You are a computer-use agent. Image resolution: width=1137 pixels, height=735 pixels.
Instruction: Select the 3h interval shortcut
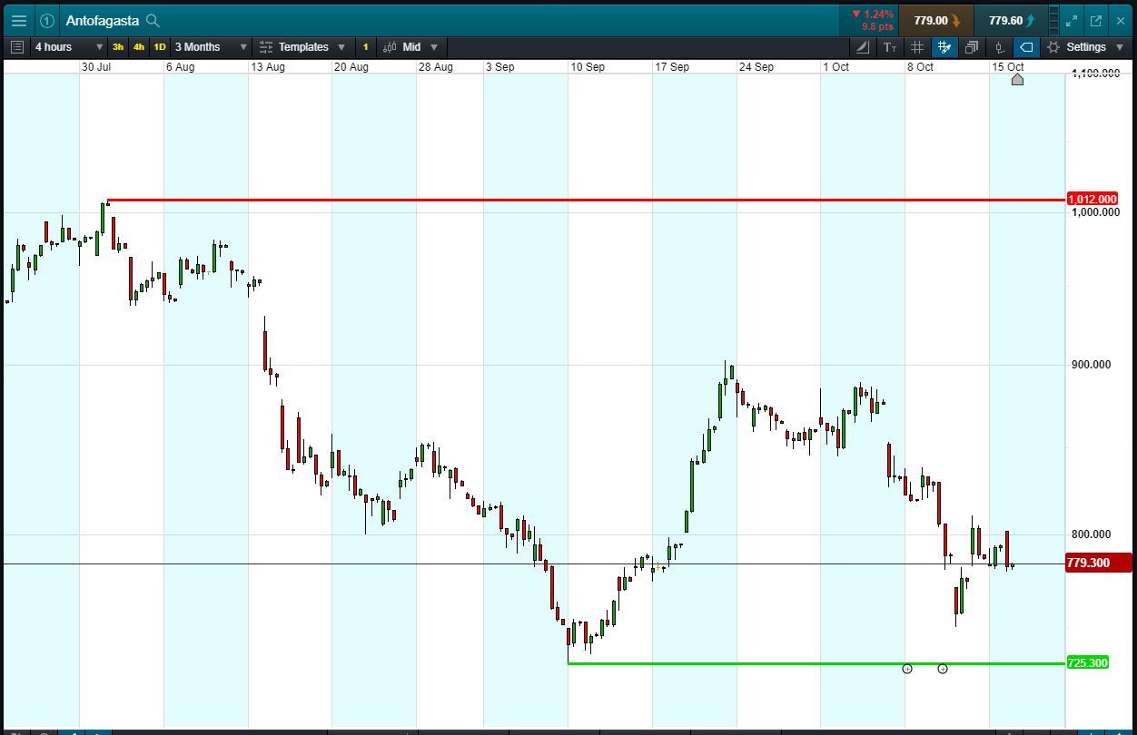(x=118, y=47)
